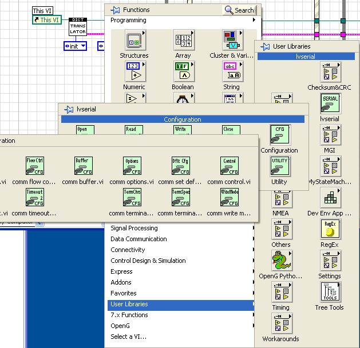The height and width of the screenshot is (348, 360).
Task: Select the TermSpec comm termination icon
Action: [x=181, y=197]
